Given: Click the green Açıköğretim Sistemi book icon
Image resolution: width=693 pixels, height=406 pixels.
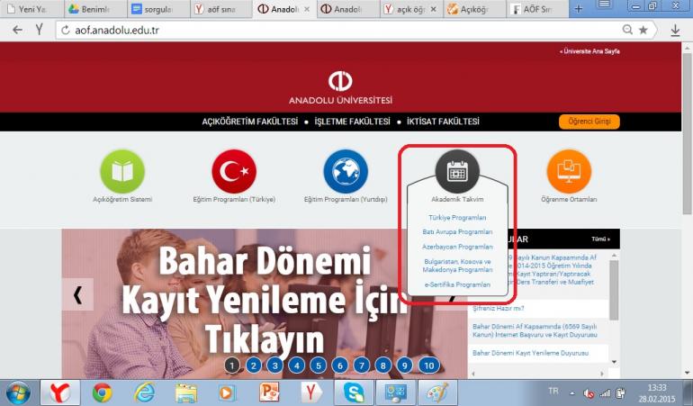Looking at the screenshot, I should pyautogui.click(x=122, y=171).
